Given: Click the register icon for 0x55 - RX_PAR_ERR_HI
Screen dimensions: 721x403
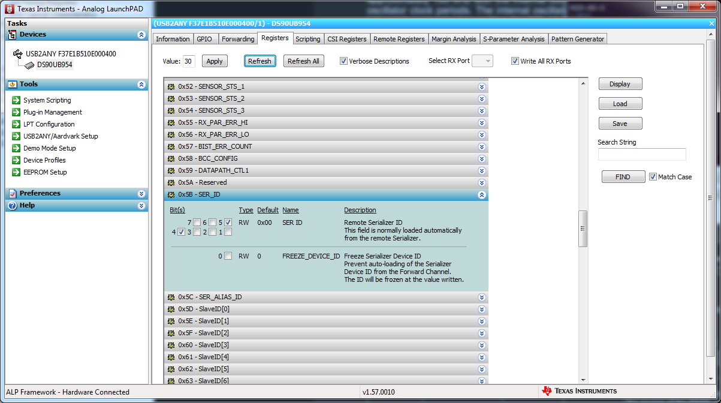Looking at the screenshot, I should [x=171, y=122].
